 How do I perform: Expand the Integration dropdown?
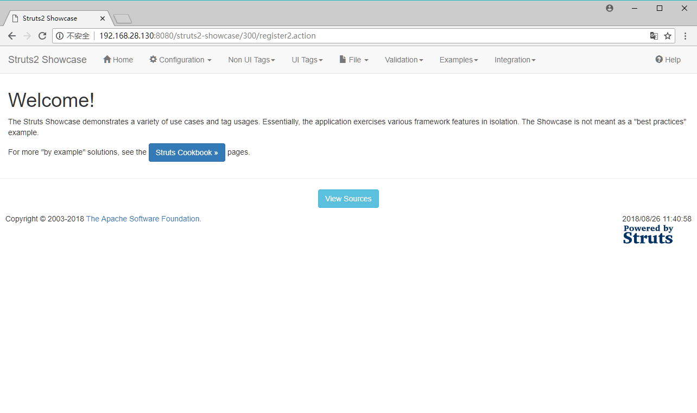click(x=515, y=60)
